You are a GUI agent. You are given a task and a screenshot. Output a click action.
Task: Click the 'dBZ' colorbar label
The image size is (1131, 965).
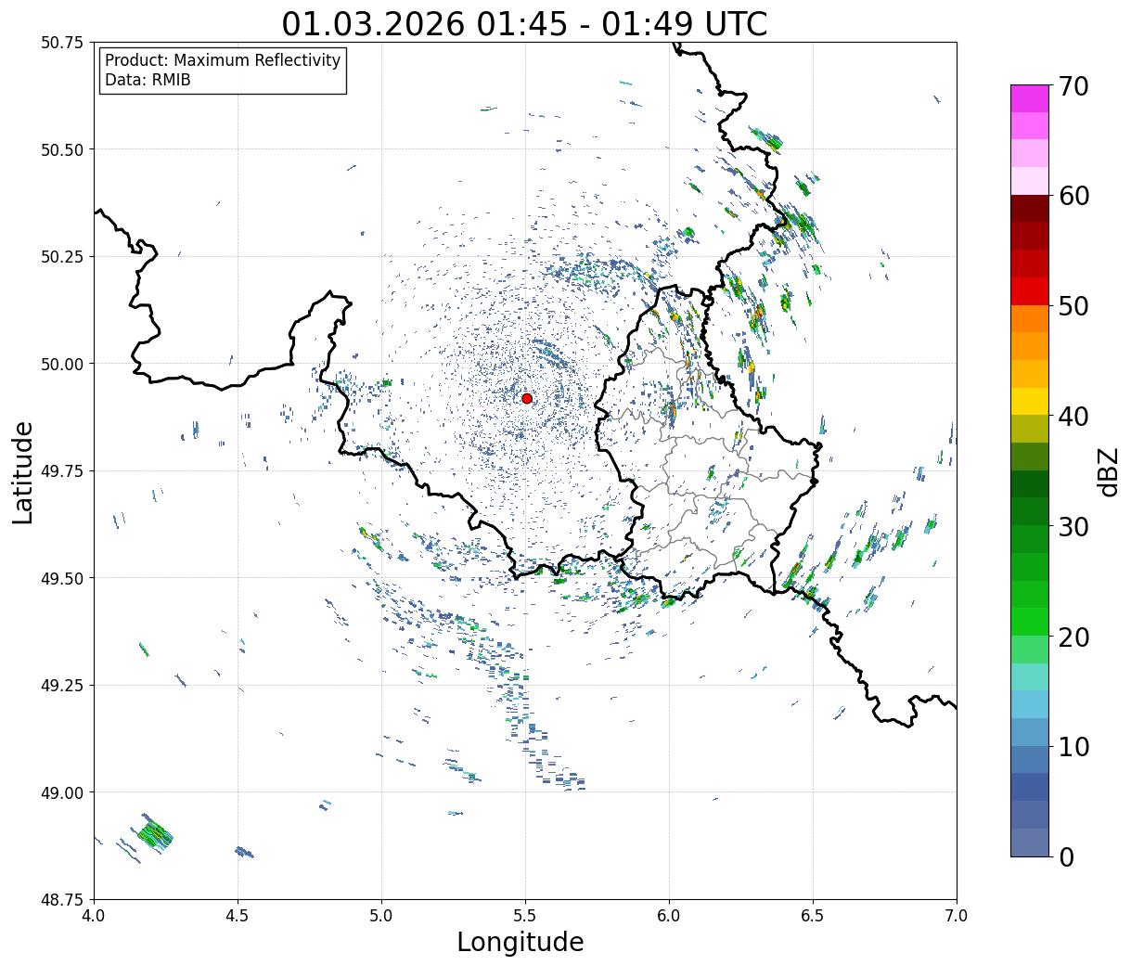tap(1108, 470)
